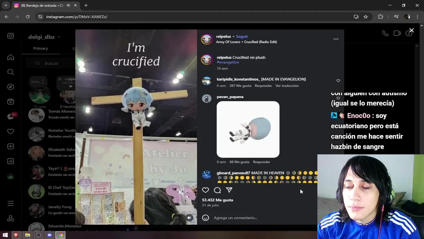Open Army Of Lovers Crucified audio link

pyautogui.click(x=246, y=42)
